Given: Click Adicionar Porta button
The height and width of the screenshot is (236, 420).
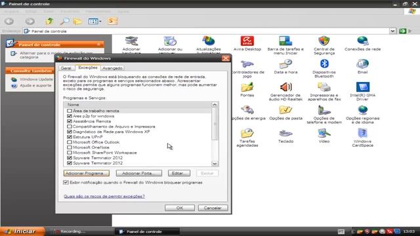Looking at the screenshot, I should coord(138,173).
